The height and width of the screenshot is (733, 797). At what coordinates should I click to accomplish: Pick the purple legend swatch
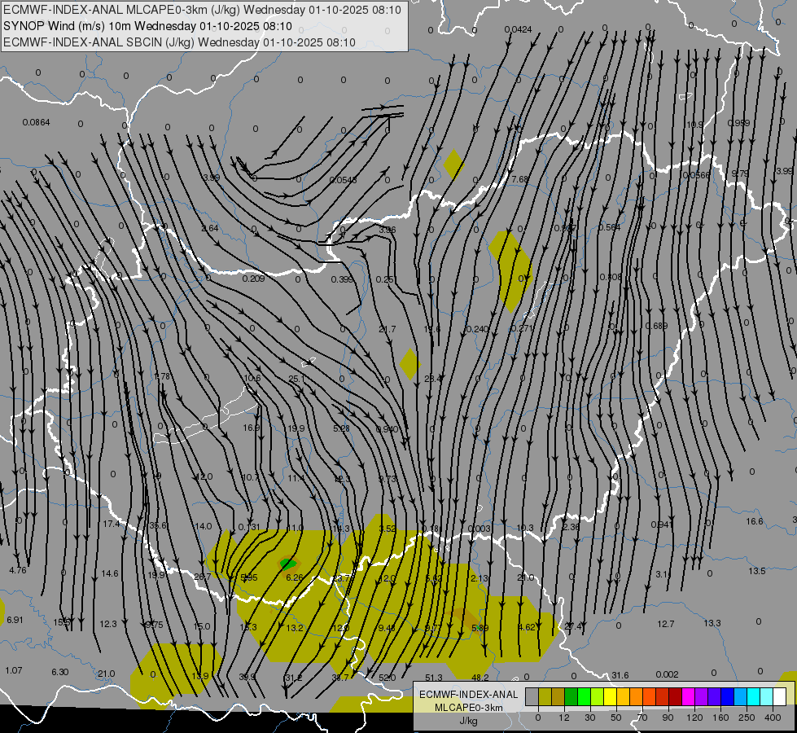702,696
